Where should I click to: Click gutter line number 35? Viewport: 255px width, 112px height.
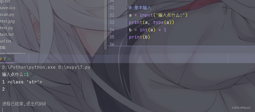(112, 37)
